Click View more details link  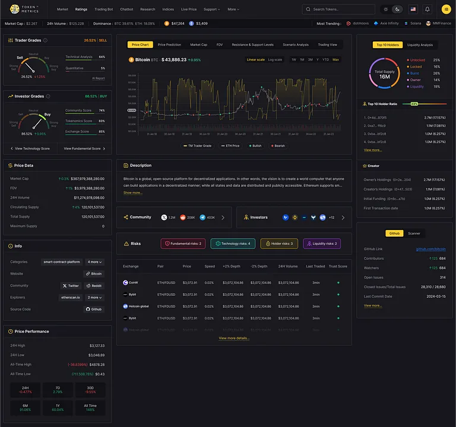[x=234, y=338]
